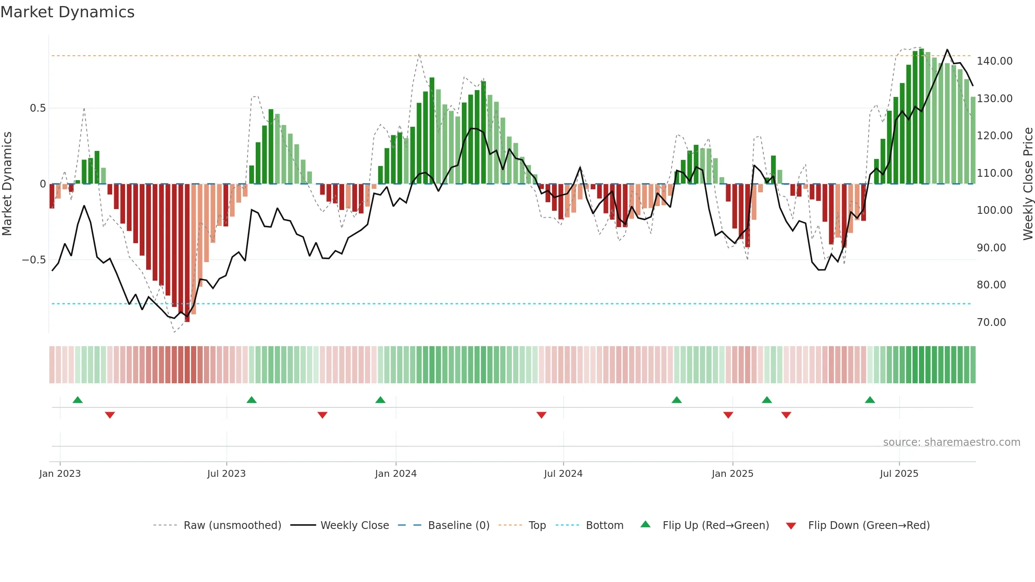The image size is (1035, 582).
Task: Select the flip-down marker just before Jan 2025
Action: pos(728,415)
